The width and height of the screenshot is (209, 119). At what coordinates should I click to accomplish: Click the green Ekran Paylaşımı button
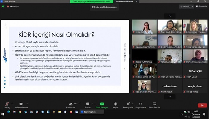click(x=102, y=105)
